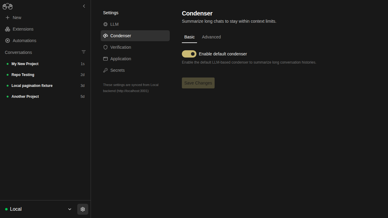Select Condenser in settings menu

coord(135,36)
